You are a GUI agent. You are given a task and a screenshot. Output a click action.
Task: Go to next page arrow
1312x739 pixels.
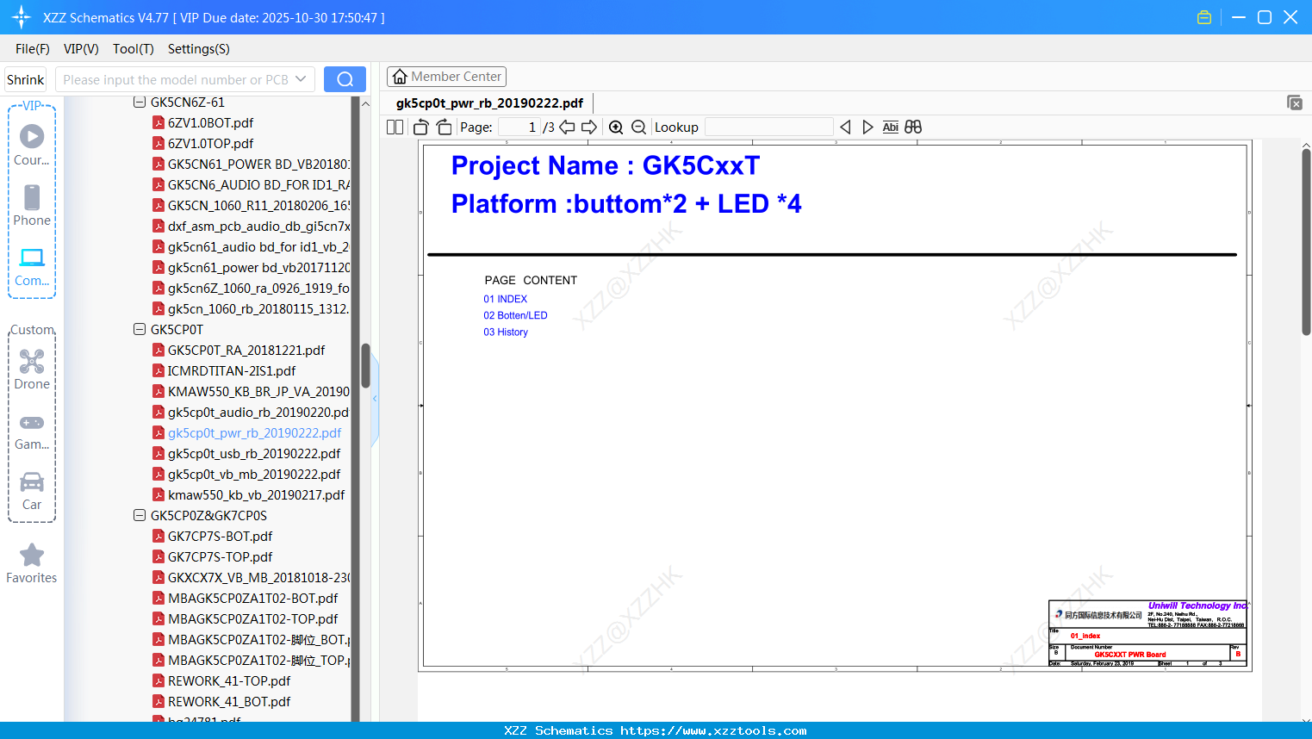[x=589, y=127]
